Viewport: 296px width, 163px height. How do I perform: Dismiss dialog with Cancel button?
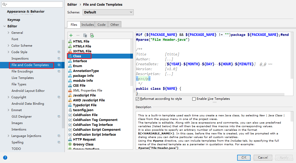pyautogui.click(x=263, y=158)
